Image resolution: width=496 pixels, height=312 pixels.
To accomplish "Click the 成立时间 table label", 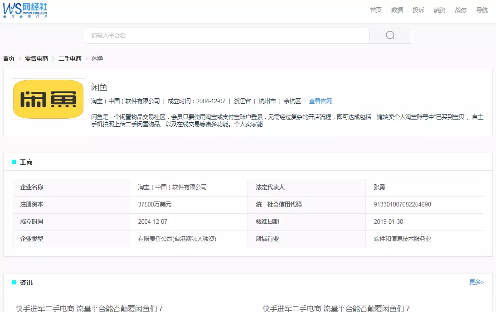I will [32, 222].
